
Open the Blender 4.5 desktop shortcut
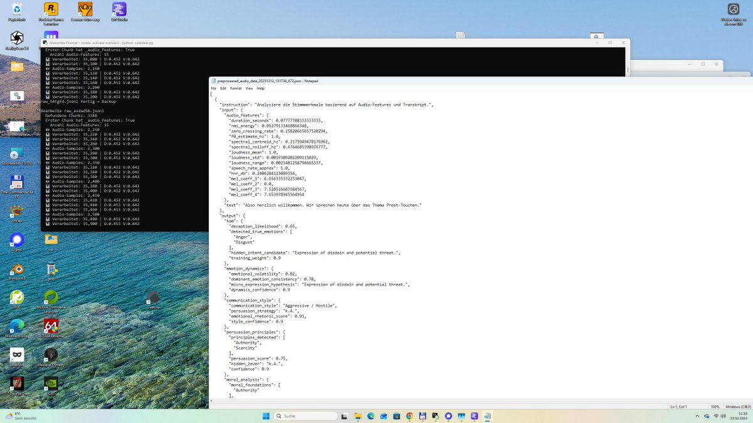click(x=17, y=271)
